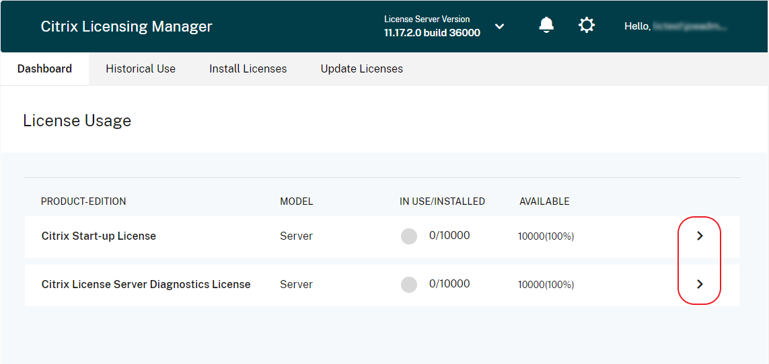Viewport: 769px width, 364px height.
Task: Open the notifications bell icon
Action: (546, 26)
